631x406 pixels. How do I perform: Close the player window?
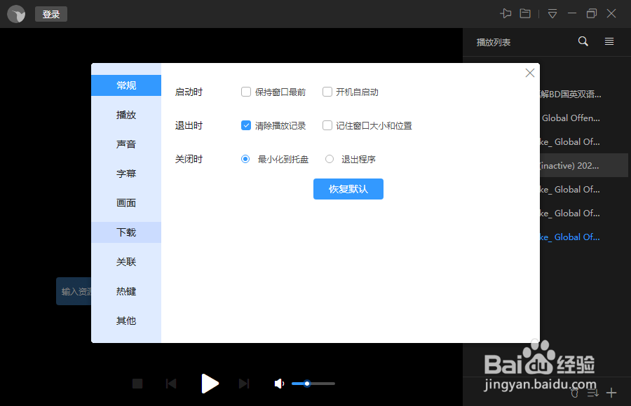click(611, 14)
